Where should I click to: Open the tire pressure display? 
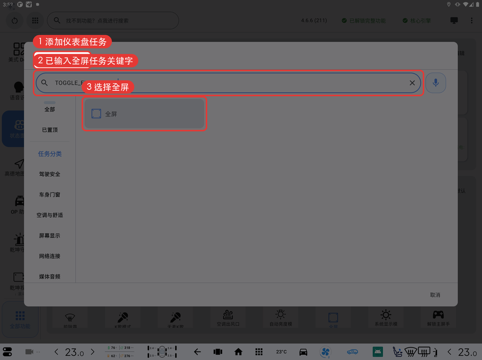tap(162, 352)
